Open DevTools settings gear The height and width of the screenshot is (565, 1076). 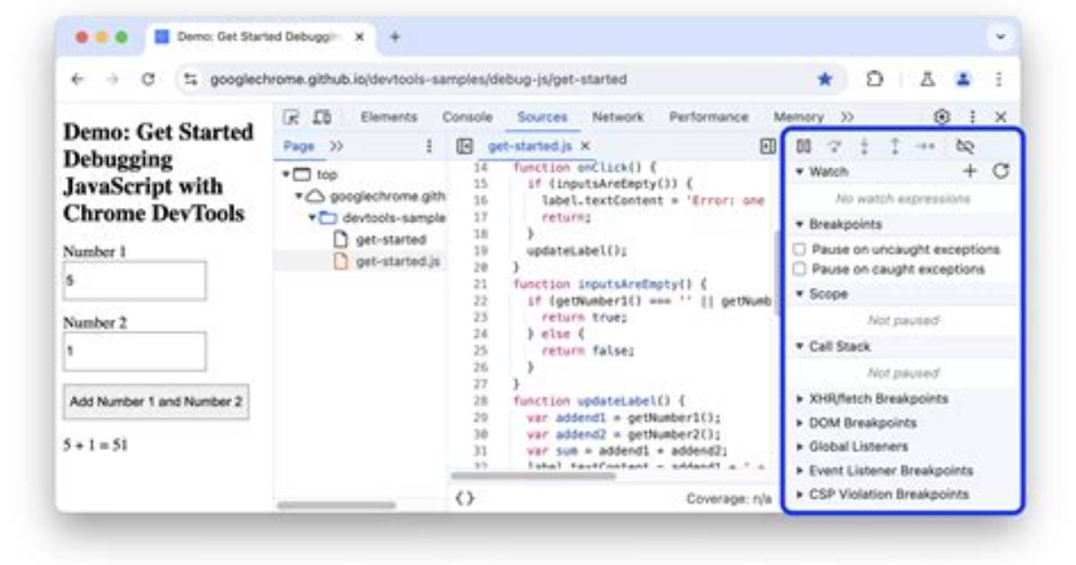[x=942, y=117]
